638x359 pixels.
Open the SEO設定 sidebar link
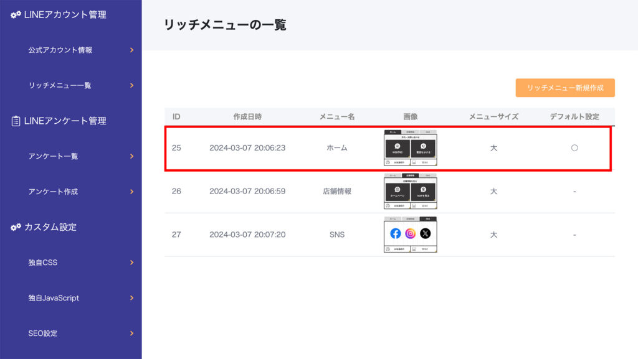[x=42, y=333]
